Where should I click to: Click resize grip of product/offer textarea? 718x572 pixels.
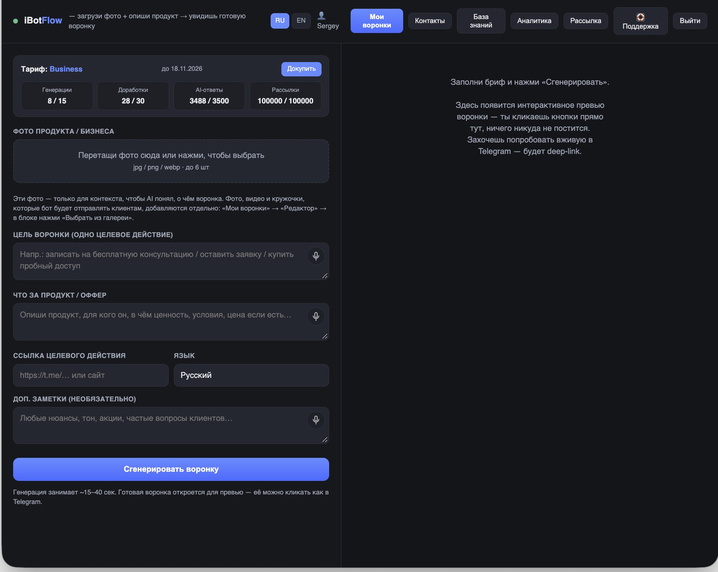pos(325,336)
